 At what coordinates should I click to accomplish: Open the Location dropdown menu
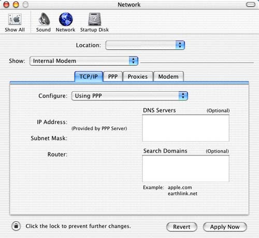[x=145, y=45]
